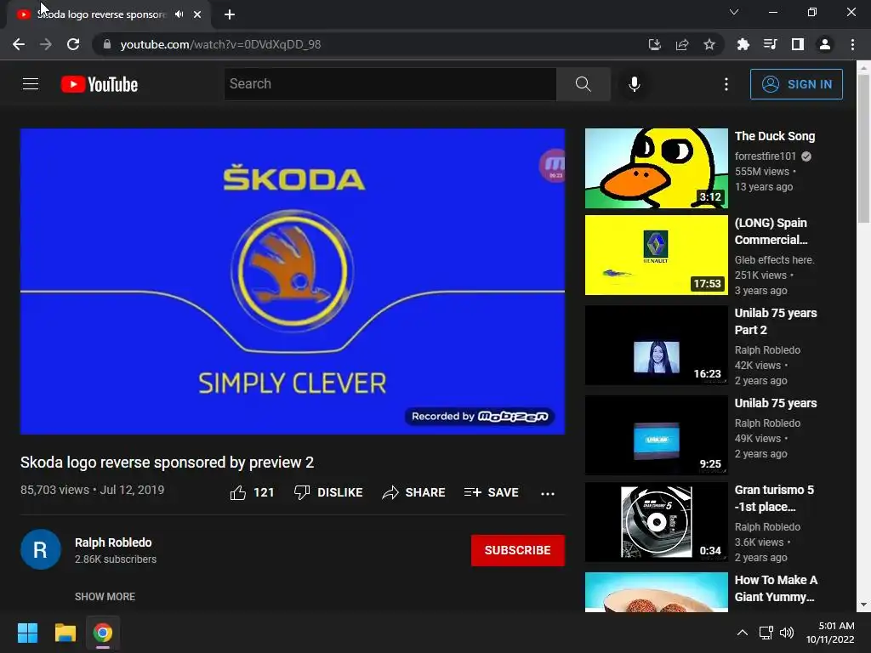Viewport: 871px width, 653px height.
Task: Click the page vertical scrollbar
Action: (863, 148)
